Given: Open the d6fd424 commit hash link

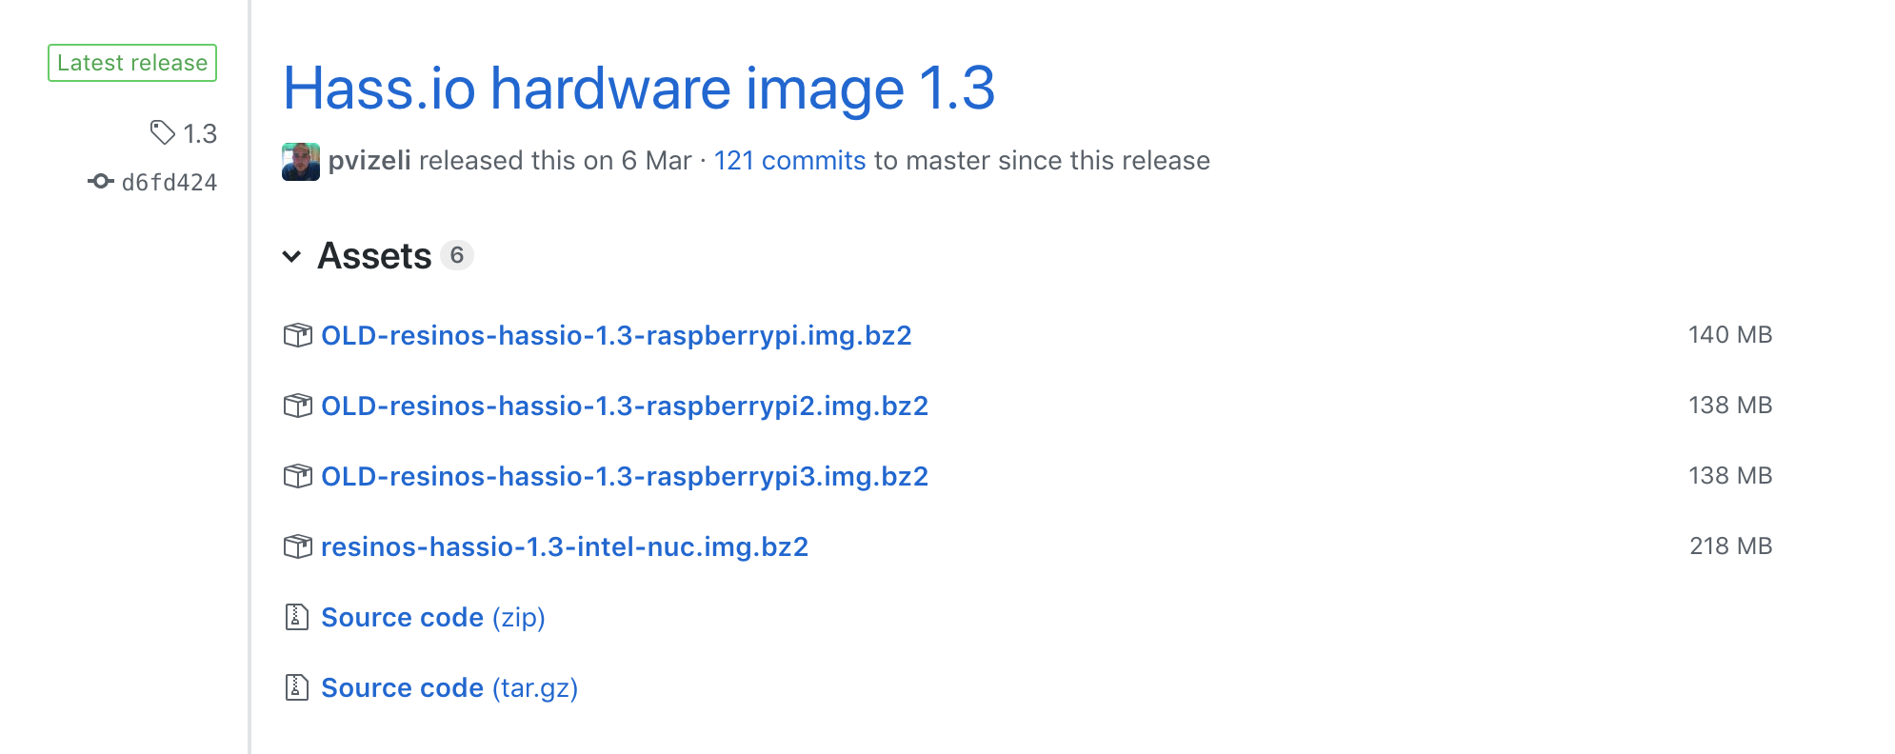Looking at the screenshot, I should click(170, 182).
